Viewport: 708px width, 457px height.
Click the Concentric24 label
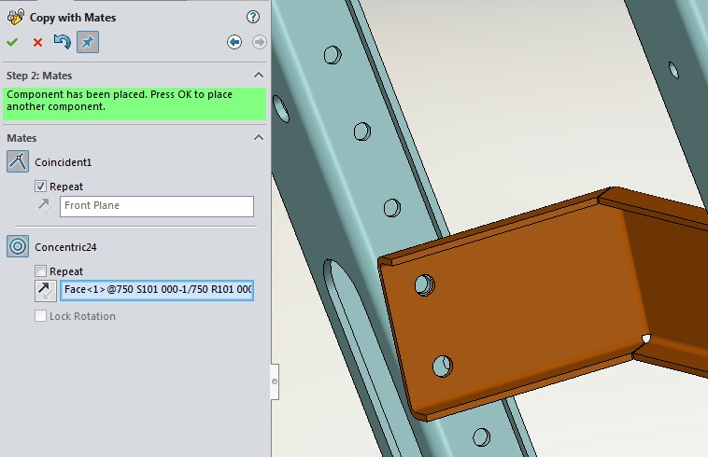(x=65, y=247)
